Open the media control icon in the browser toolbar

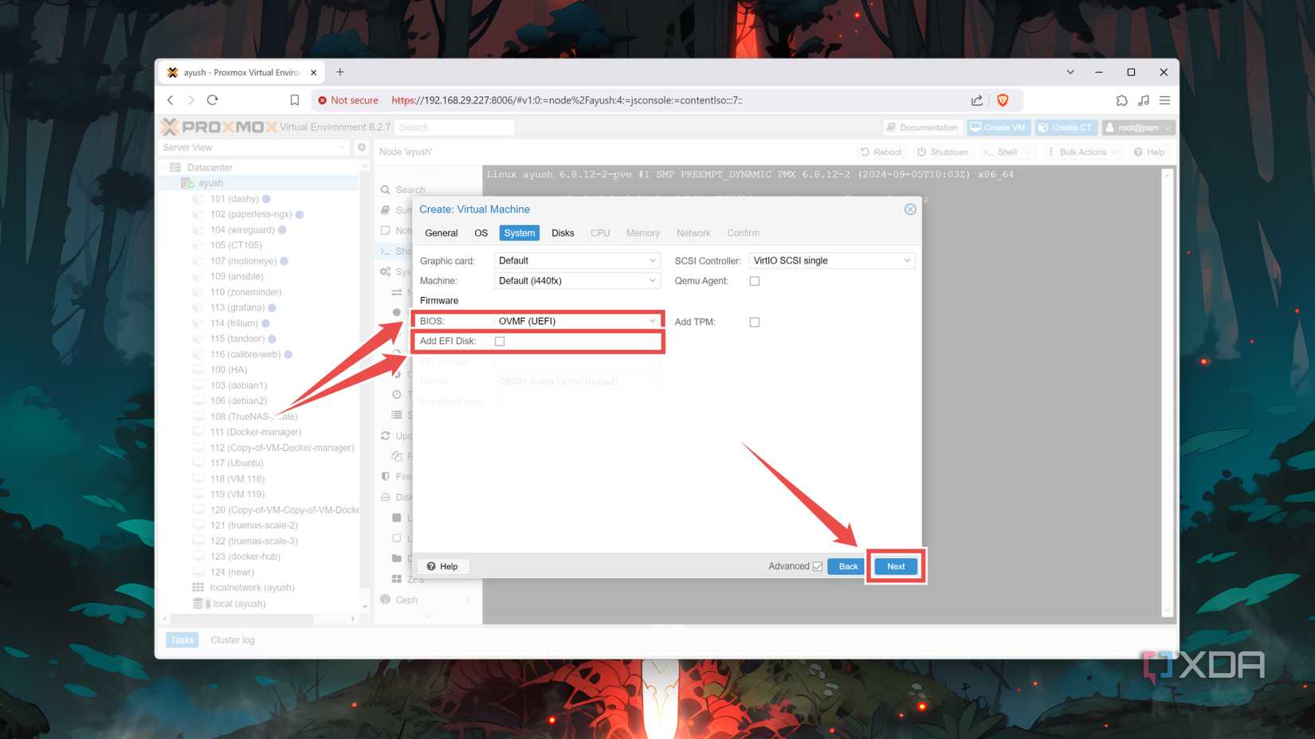pyautogui.click(x=1144, y=100)
